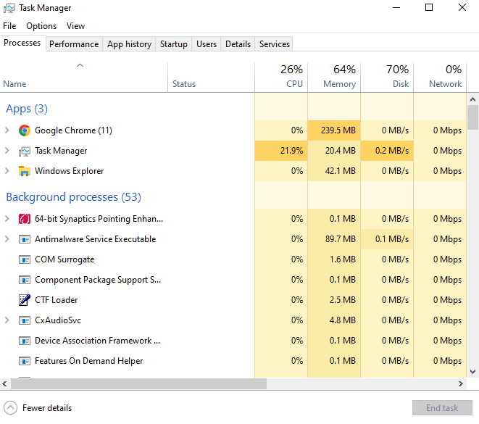Click the COM Surrogate process icon

point(24,259)
